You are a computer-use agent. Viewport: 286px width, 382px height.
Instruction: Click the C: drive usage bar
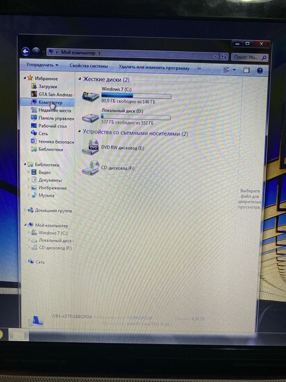point(136,95)
